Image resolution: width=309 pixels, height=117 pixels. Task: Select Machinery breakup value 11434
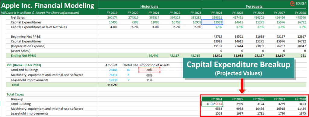301,109
